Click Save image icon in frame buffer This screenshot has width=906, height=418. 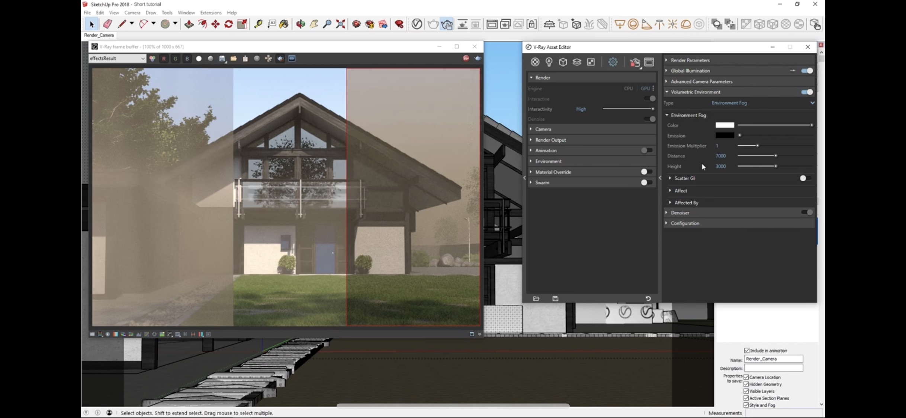coord(222,59)
